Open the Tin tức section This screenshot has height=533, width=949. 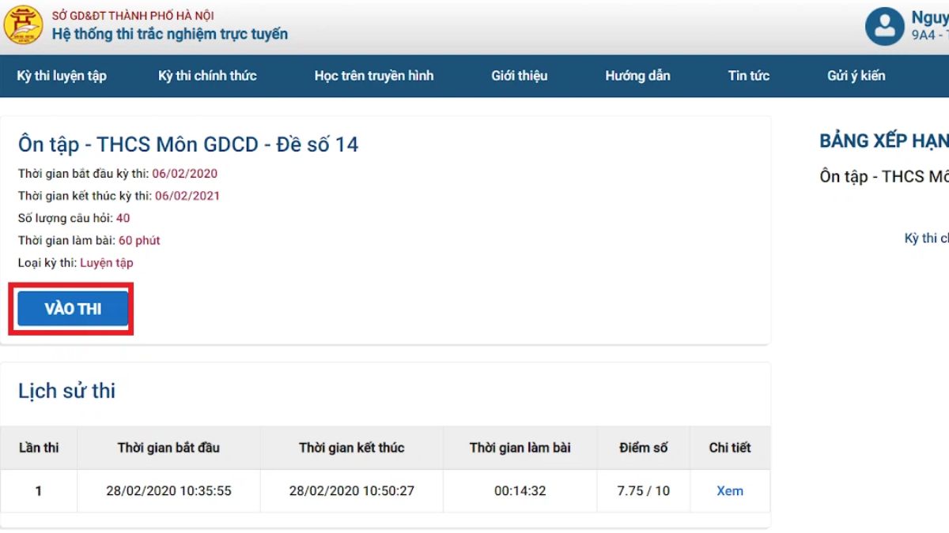coord(748,76)
